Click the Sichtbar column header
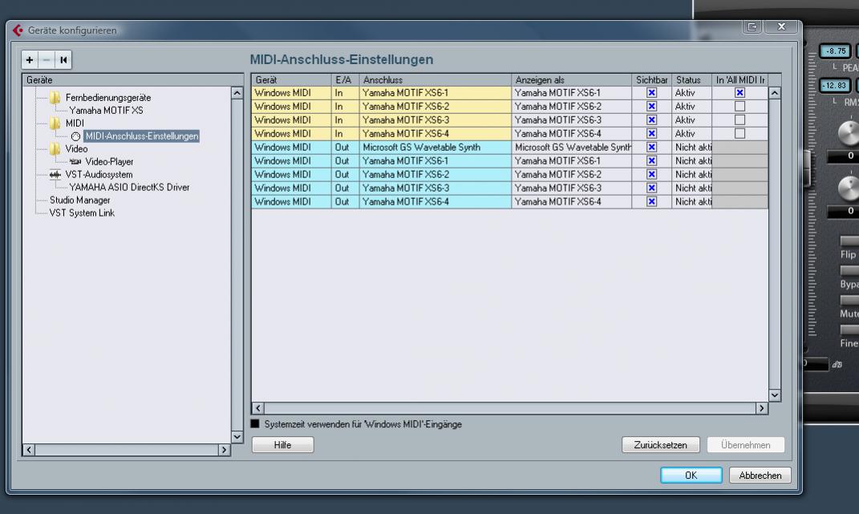The image size is (859, 514). [x=652, y=80]
